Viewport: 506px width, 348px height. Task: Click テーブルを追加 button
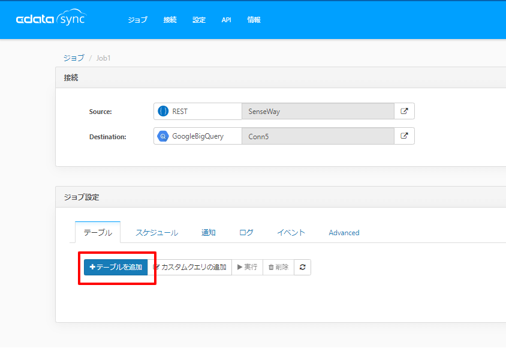116,267
